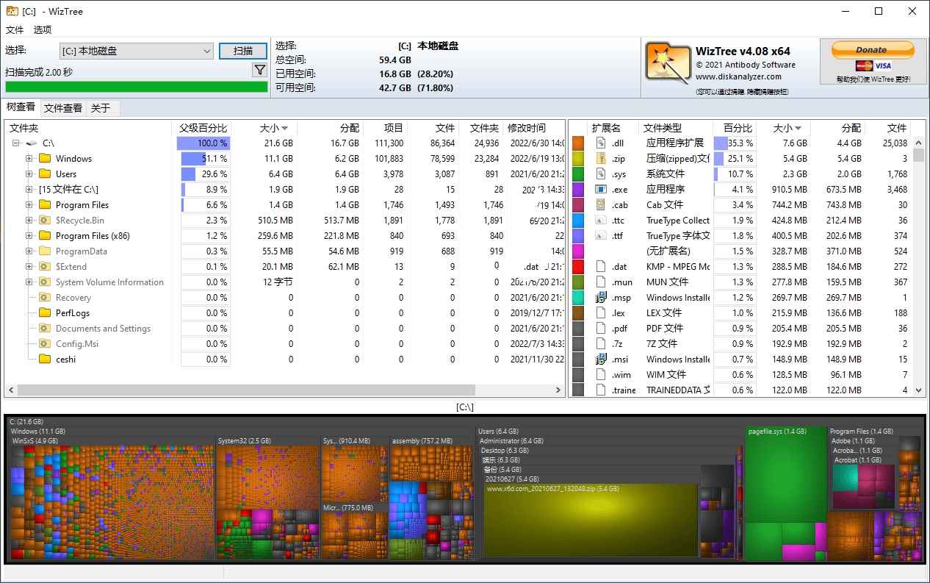Switch to the 关于 tab

101,107
